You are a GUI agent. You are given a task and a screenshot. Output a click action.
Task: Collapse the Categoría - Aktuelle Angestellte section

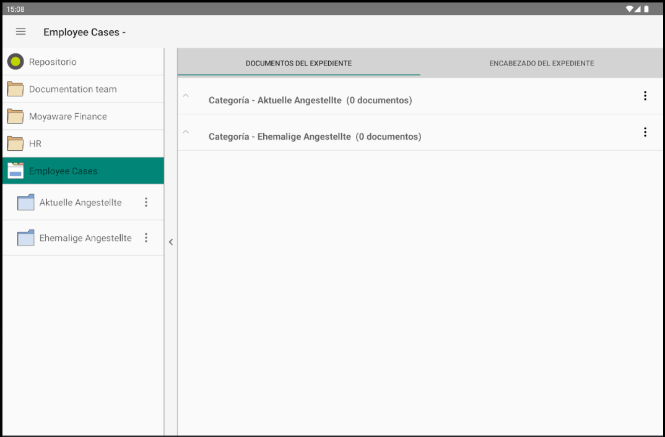coord(186,96)
